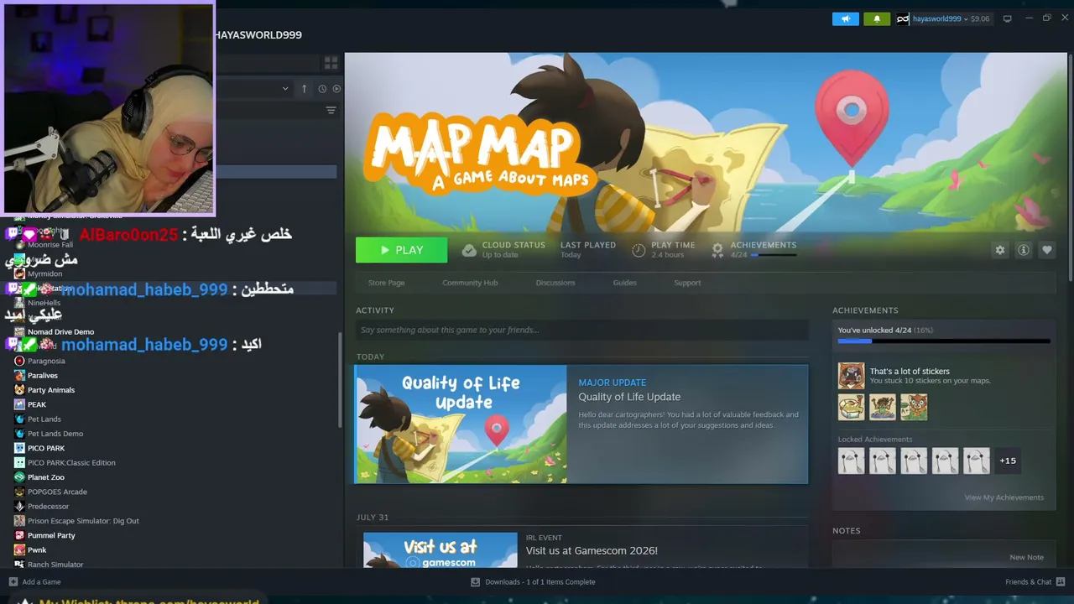The height and width of the screenshot is (604, 1074).
Task: Open Friends & Chat chat icon
Action: [1060, 581]
